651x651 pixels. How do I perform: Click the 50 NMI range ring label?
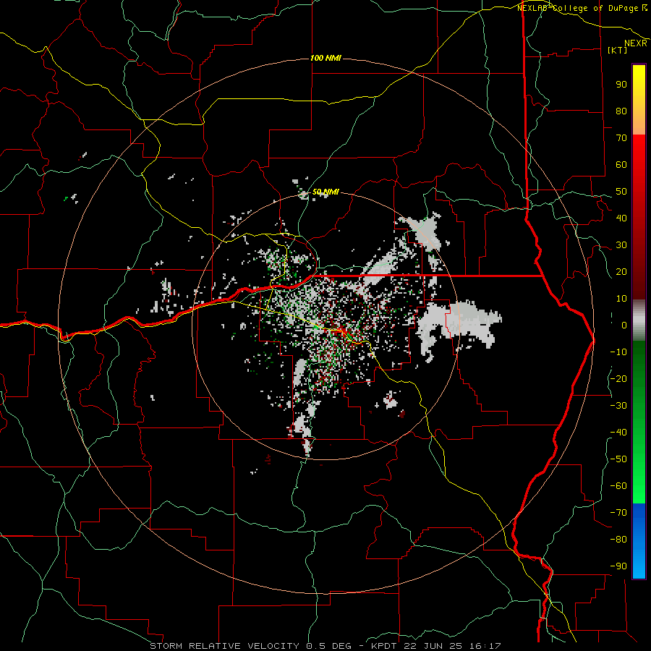[325, 192]
